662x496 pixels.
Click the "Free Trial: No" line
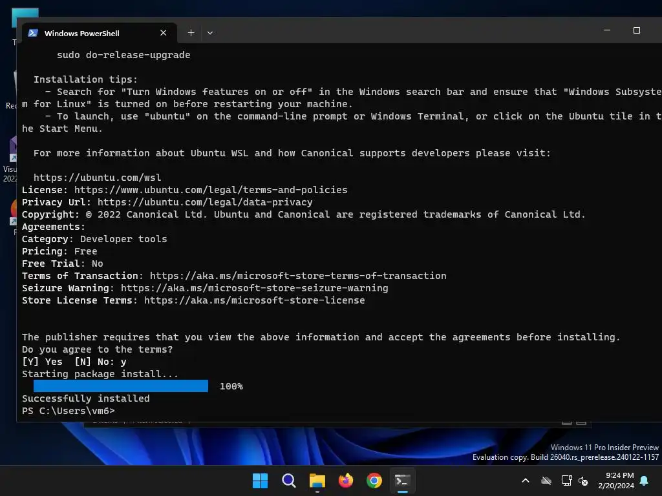(x=63, y=263)
